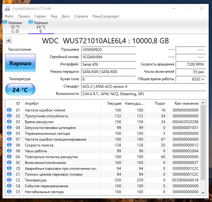Open the Сервис menu
This screenshot has height=202, width=212.
(40, 16)
